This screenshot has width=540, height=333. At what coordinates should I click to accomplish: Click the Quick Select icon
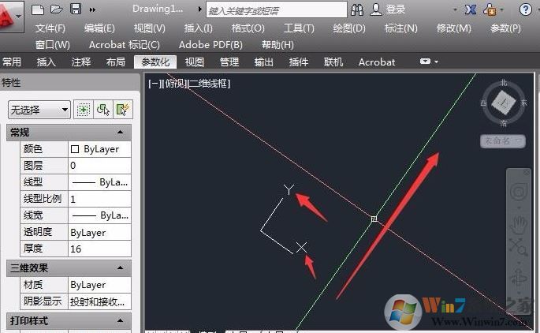[123, 110]
